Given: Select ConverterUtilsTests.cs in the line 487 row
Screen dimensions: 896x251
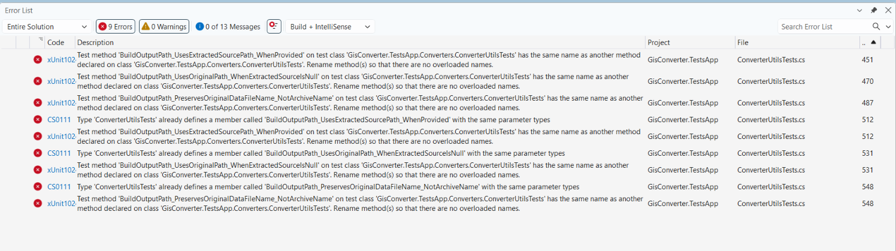Looking at the screenshot, I should point(771,103).
